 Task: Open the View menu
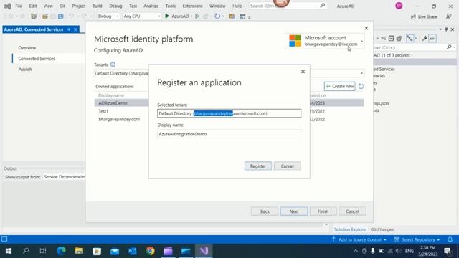point(48,6)
